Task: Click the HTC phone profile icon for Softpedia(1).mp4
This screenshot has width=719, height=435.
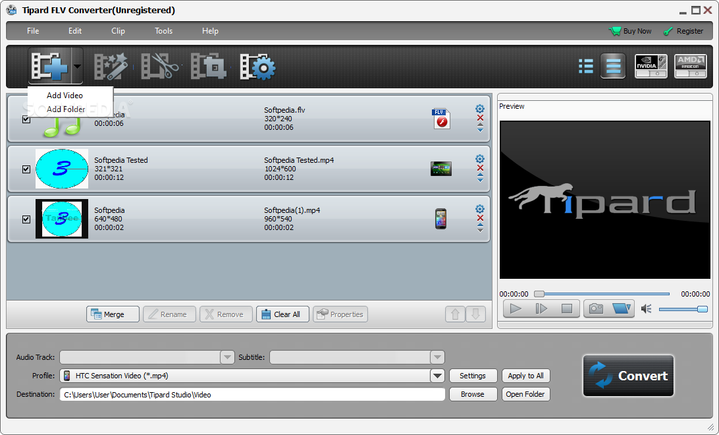Action: 440,219
